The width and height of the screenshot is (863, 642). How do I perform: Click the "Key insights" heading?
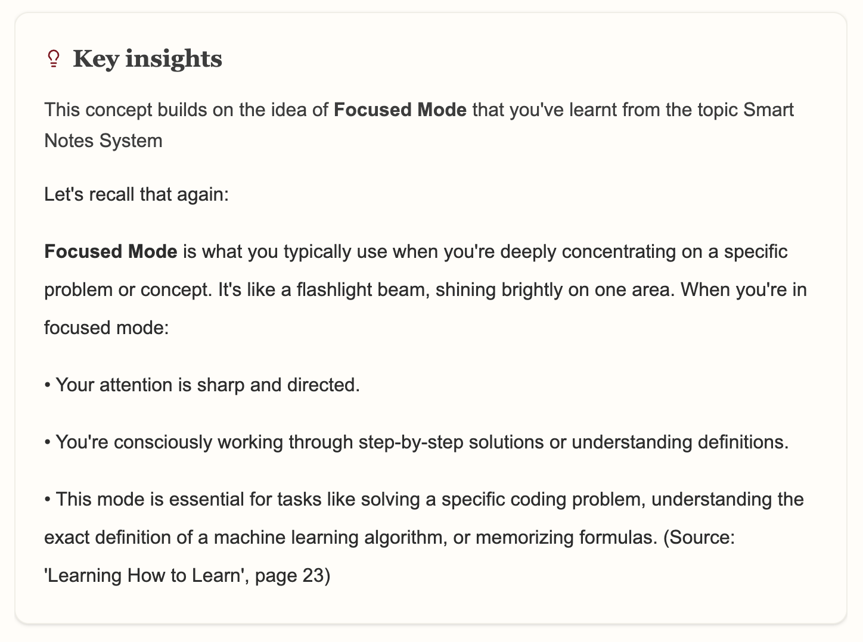(147, 58)
